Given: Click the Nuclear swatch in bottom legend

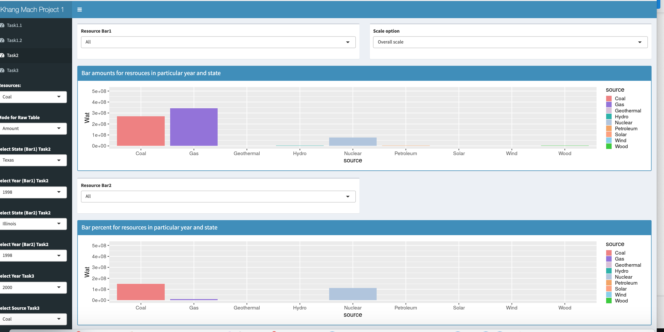Looking at the screenshot, I should click(x=609, y=277).
